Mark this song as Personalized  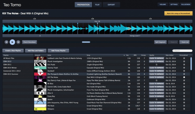[x=178, y=13]
